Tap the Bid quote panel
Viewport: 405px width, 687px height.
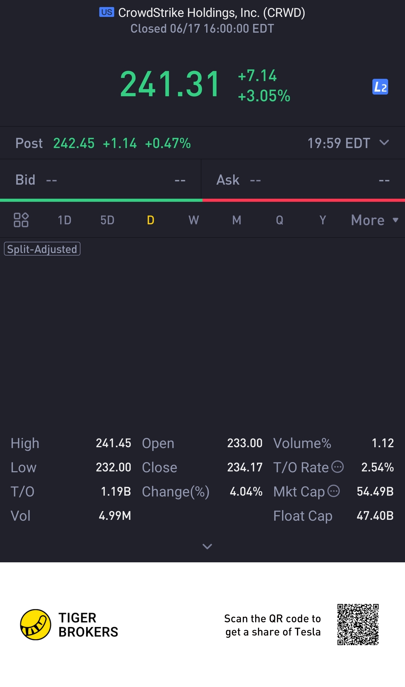(x=100, y=180)
